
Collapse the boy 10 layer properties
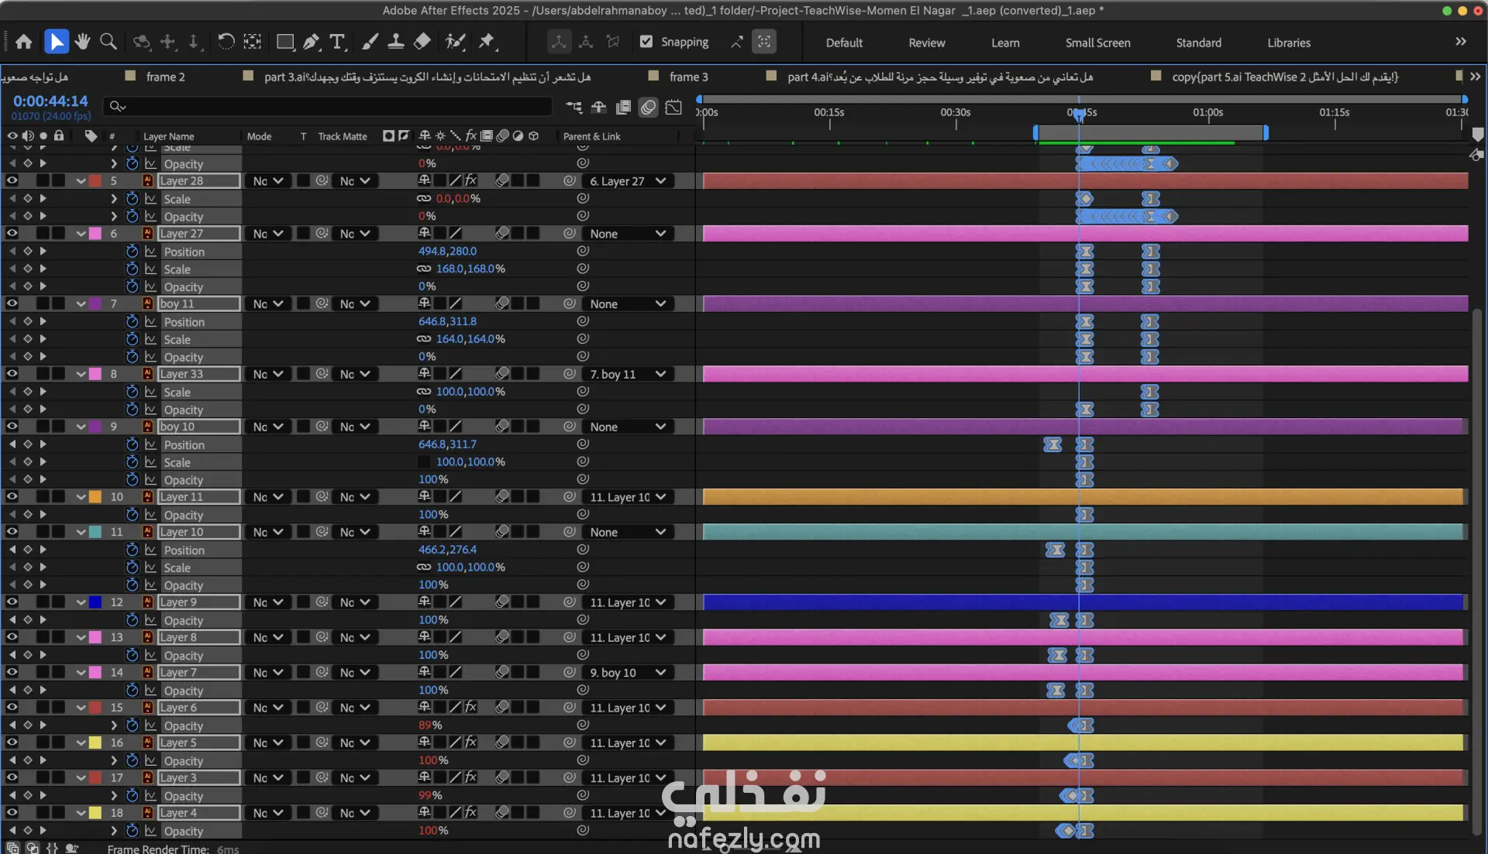[x=81, y=427]
